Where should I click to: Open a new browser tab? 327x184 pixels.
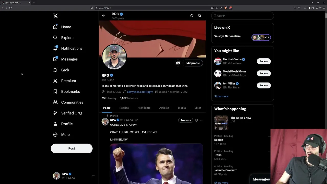pos(34,3)
